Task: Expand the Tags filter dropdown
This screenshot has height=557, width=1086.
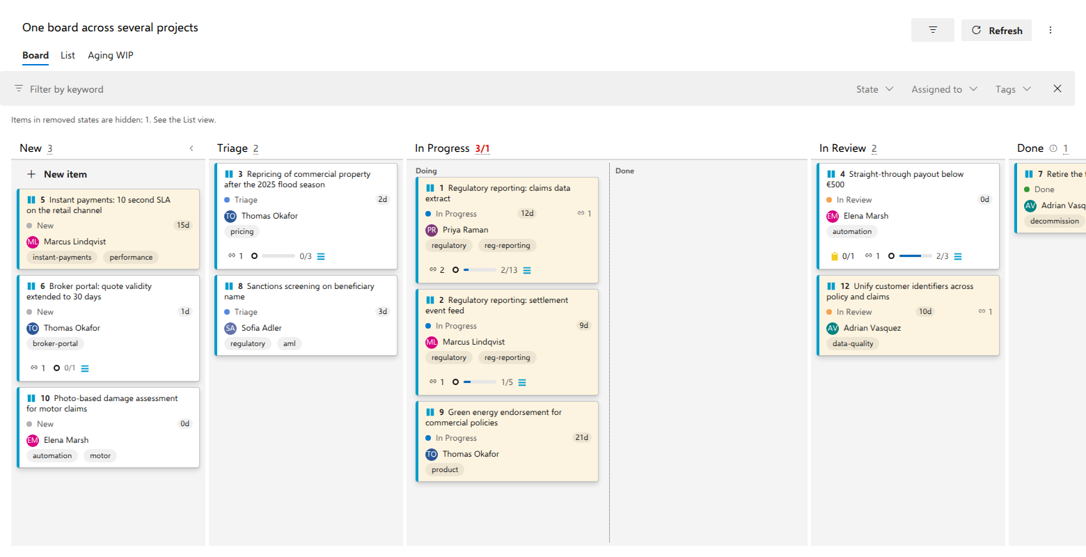Action: 1013,89
